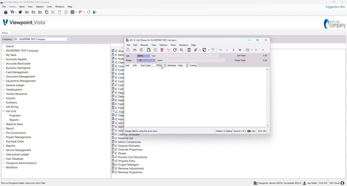
Task: Click Notes scrollbar down arrow
Action: (268, 126)
